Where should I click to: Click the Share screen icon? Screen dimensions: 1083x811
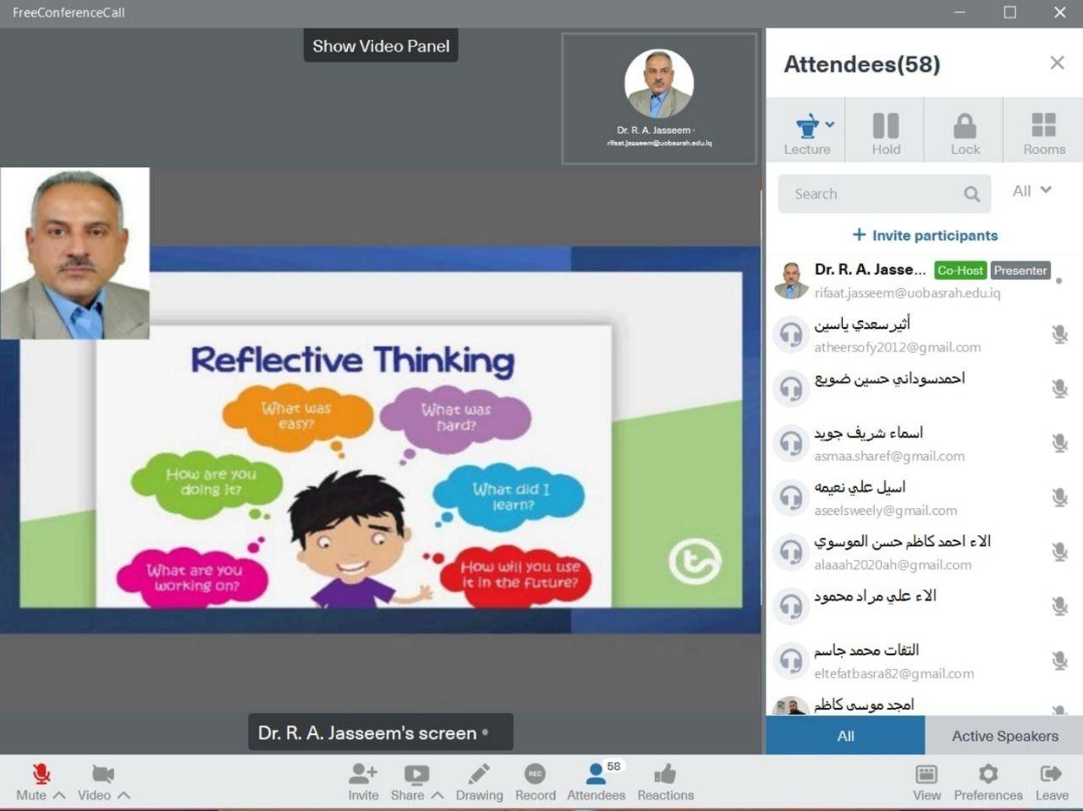tap(416, 774)
